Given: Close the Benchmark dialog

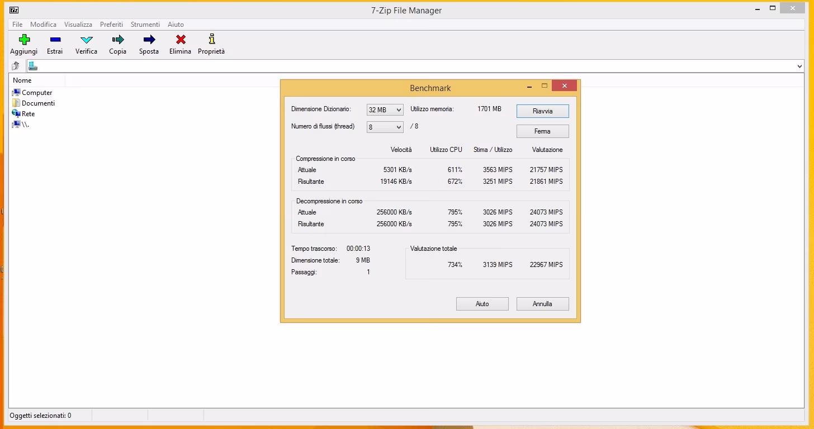Looking at the screenshot, I should 565,86.
